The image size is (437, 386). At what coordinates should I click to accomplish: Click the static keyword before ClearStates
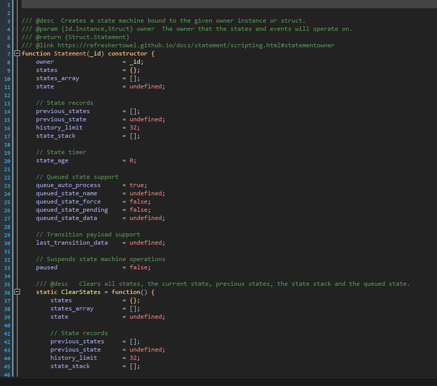pos(47,292)
